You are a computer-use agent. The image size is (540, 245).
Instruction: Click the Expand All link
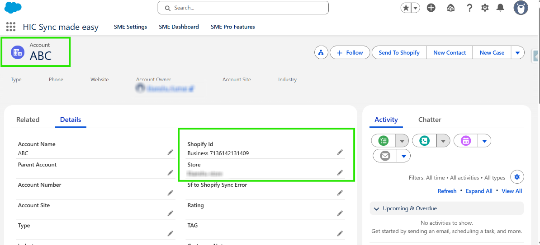tap(479, 191)
